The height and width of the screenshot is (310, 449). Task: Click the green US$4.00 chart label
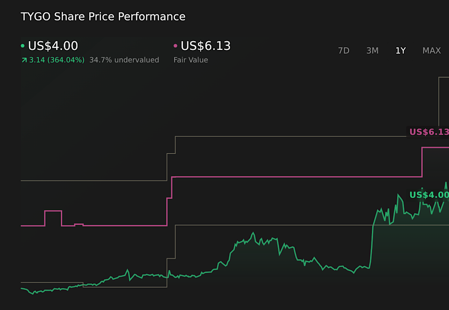point(428,195)
